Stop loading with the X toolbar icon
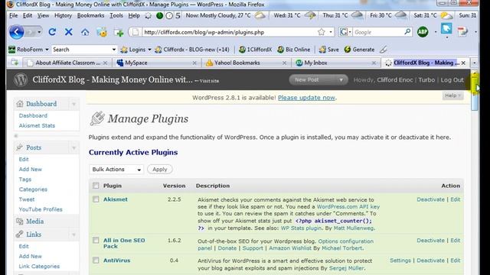 pyautogui.click(x=69, y=32)
